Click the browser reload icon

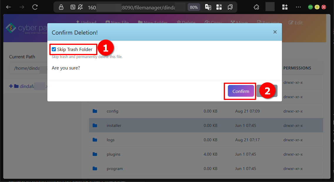pyautogui.click(x=35, y=7)
